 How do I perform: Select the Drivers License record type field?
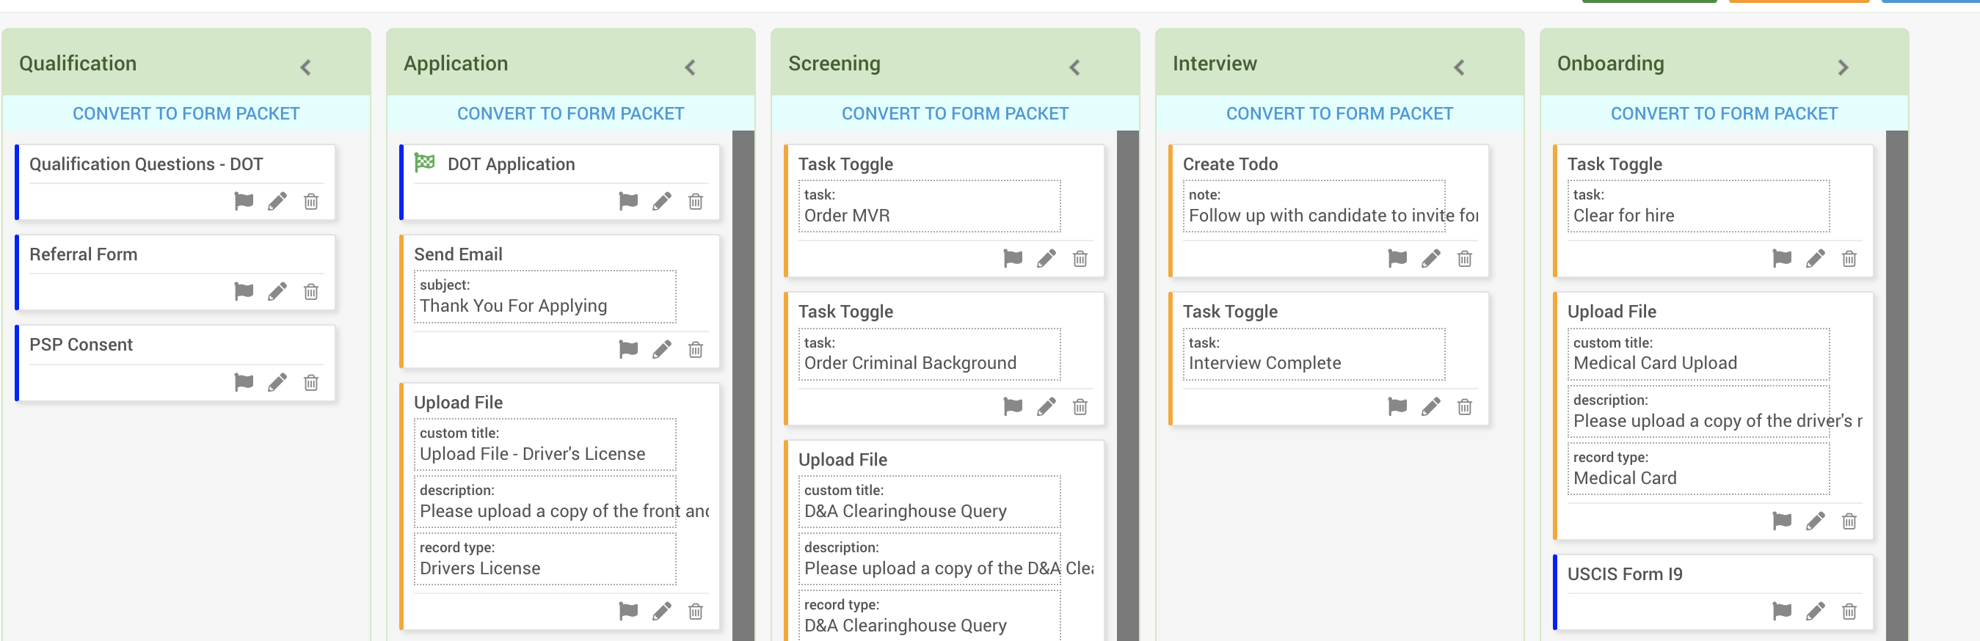[x=545, y=559]
